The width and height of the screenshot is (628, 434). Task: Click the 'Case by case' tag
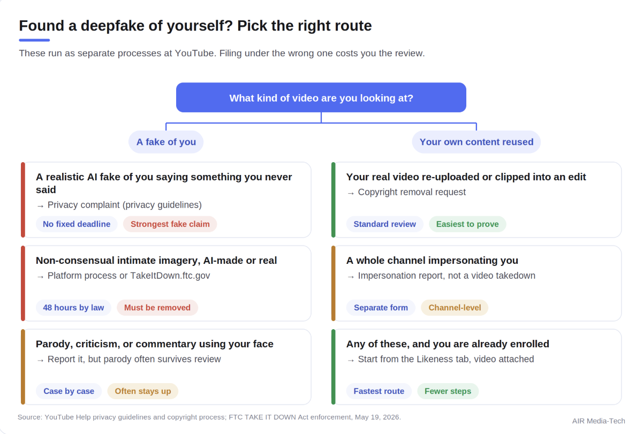coord(69,391)
